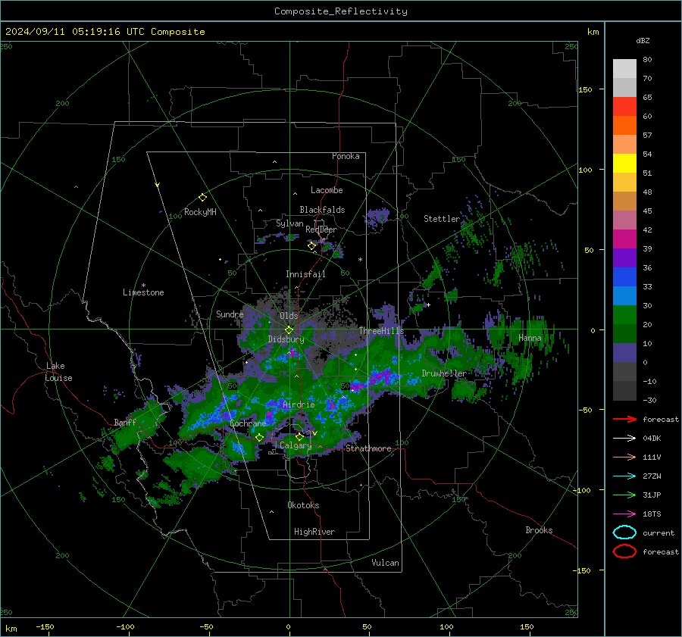This screenshot has height=637, width=682.
Task: Click the red forecast arrow in legend
Action: tap(624, 419)
